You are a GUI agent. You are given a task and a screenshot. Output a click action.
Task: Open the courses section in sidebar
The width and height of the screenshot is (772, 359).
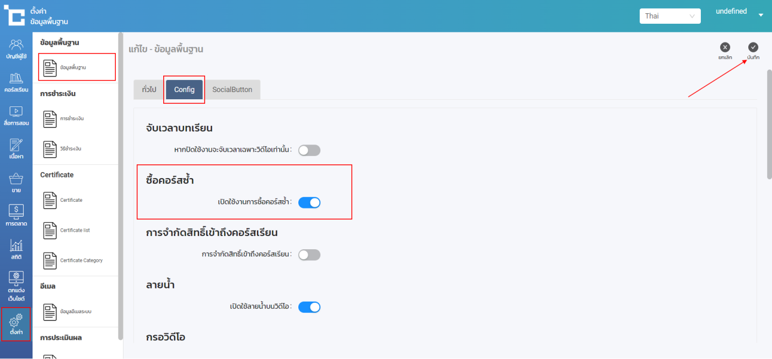coord(16,82)
